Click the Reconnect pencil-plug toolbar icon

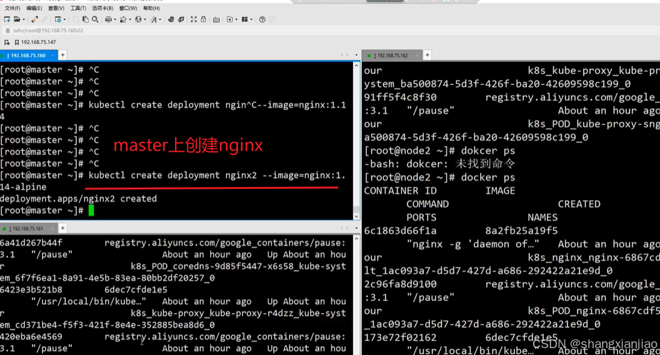(34, 19)
